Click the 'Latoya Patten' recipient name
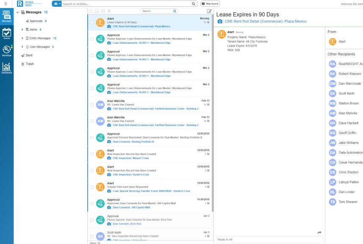This screenshot has height=244, width=363. [349, 182]
